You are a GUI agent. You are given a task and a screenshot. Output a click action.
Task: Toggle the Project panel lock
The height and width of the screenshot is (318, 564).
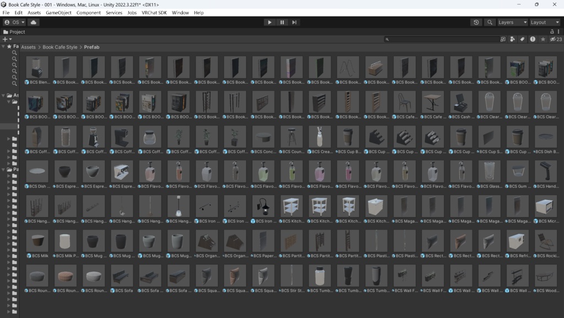(552, 31)
